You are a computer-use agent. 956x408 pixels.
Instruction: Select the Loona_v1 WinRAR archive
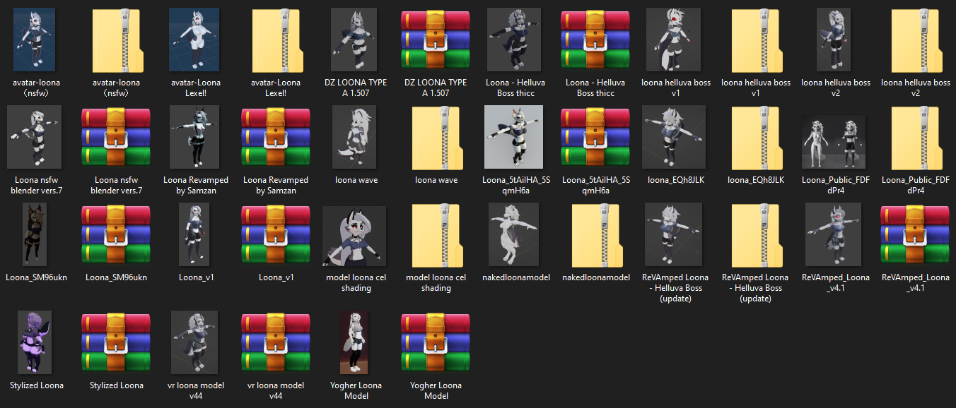276,234
